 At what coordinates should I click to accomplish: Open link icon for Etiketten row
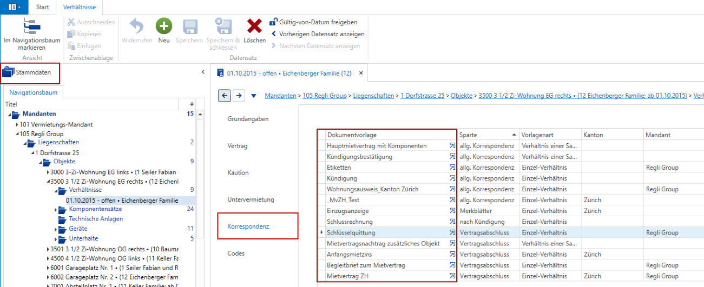click(x=452, y=168)
